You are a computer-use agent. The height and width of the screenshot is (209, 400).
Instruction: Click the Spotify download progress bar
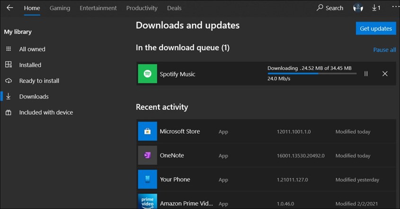coord(312,73)
